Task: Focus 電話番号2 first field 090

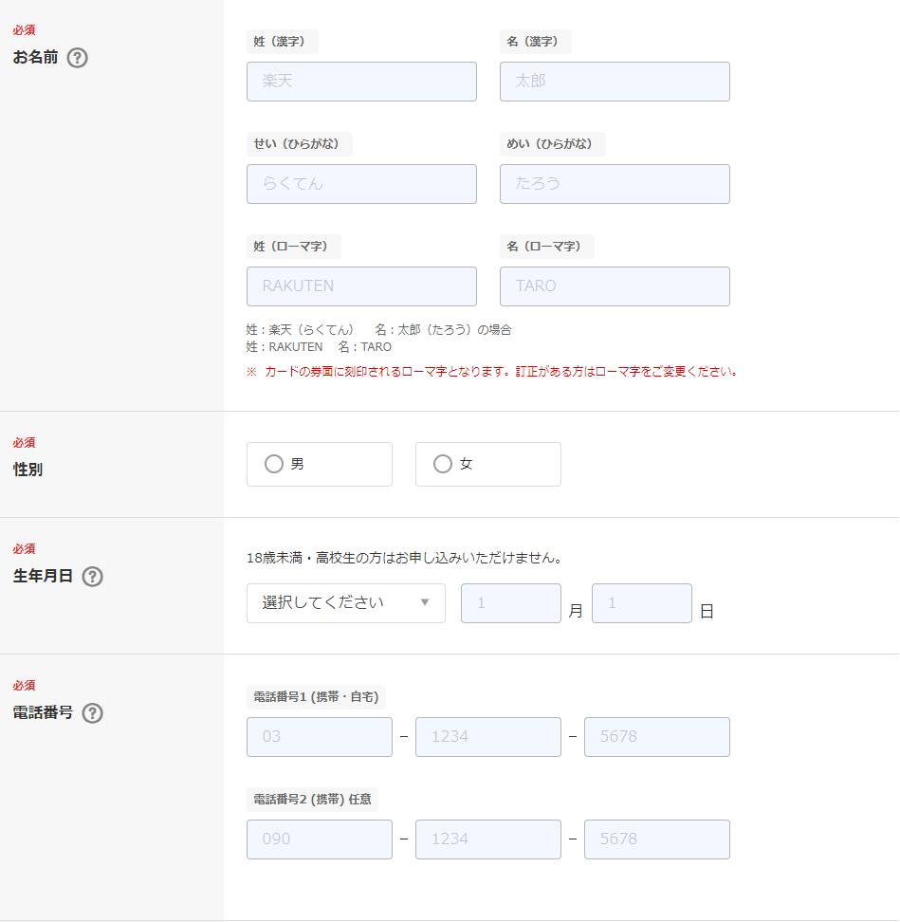Action: coord(320,839)
